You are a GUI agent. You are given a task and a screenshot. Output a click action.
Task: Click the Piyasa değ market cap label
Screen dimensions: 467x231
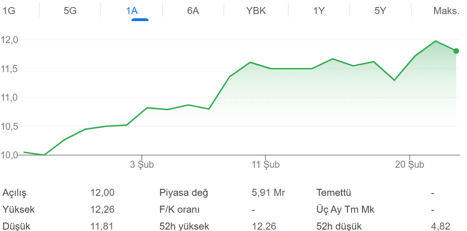tap(184, 193)
